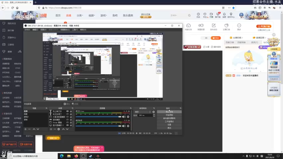
Task: Click the OBS 工作室模式 button
Action: point(169,122)
